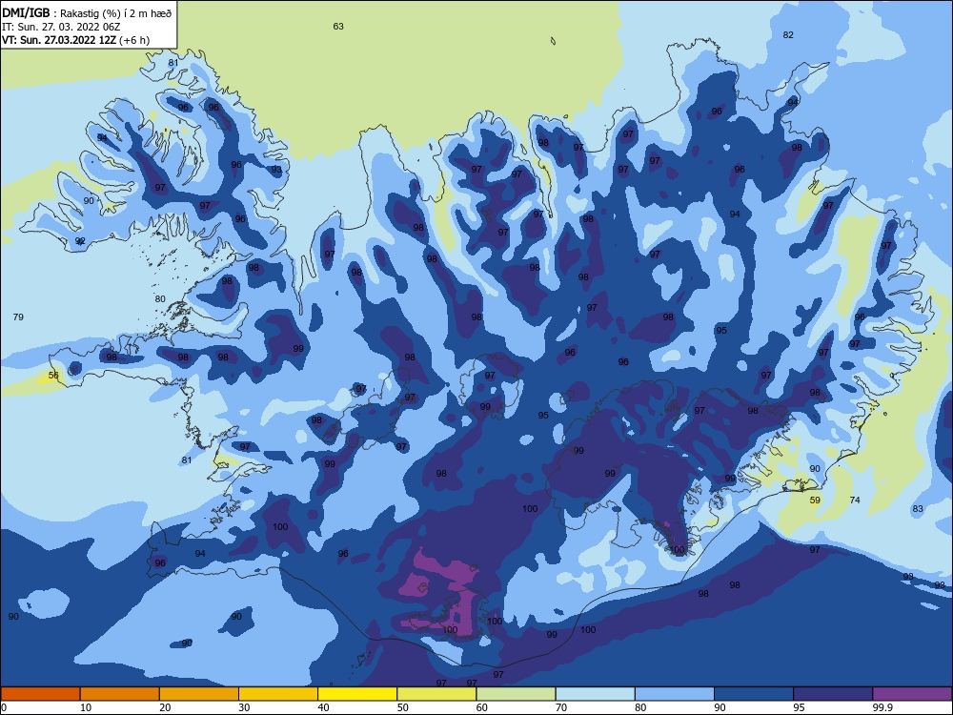Image resolution: width=953 pixels, height=715 pixels.
Task: Click the humidity value 82 in the northeast
Action: pyautogui.click(x=788, y=34)
